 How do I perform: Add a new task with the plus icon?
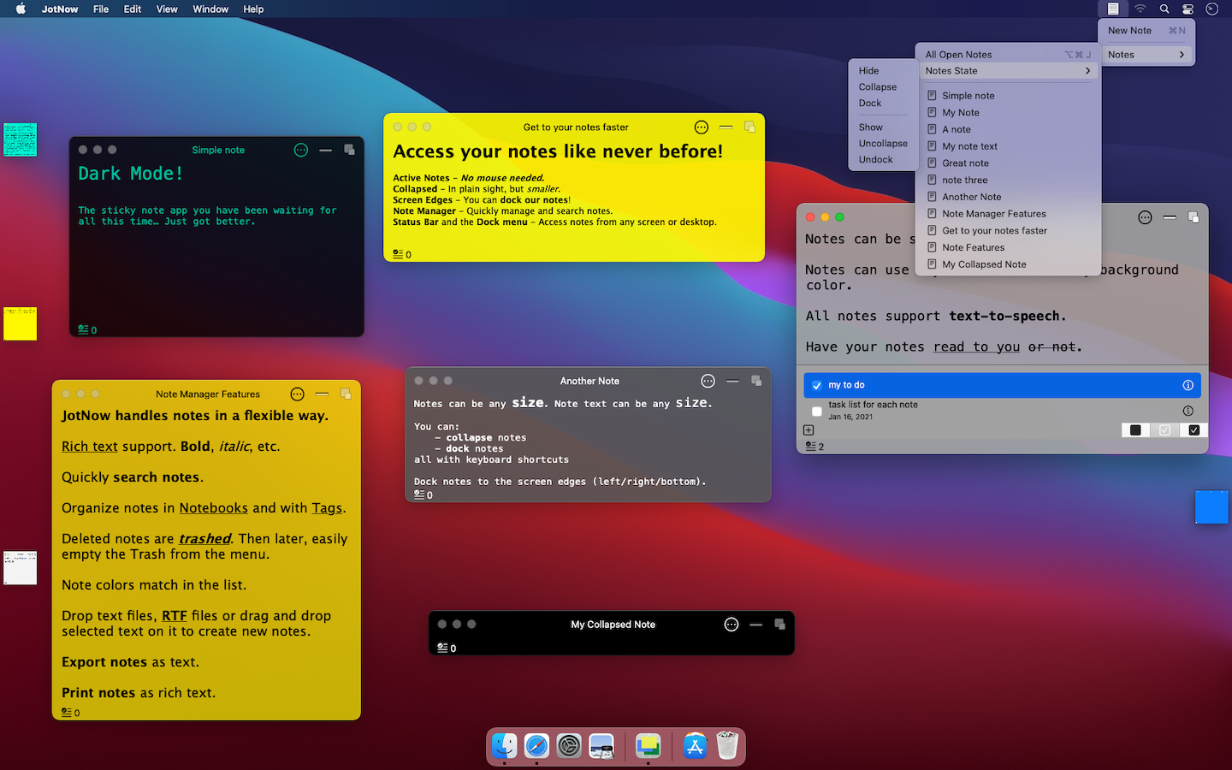point(808,430)
